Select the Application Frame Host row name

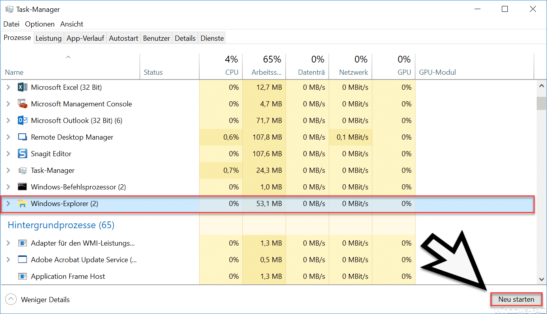point(68,276)
